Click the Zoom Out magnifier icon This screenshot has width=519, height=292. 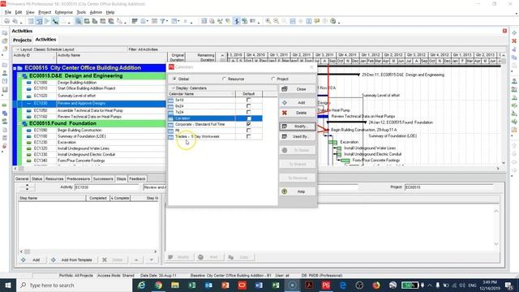point(276,21)
